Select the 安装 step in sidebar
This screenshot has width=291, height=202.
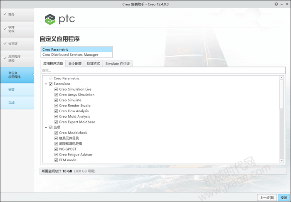(x=17, y=90)
